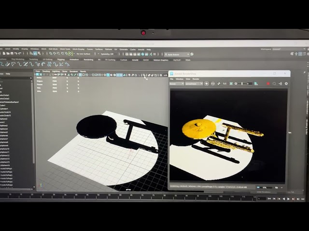309x231 pixels.
Task: Create a new scene from the Maya toolbar
Action: pyautogui.click(x=4, y=53)
